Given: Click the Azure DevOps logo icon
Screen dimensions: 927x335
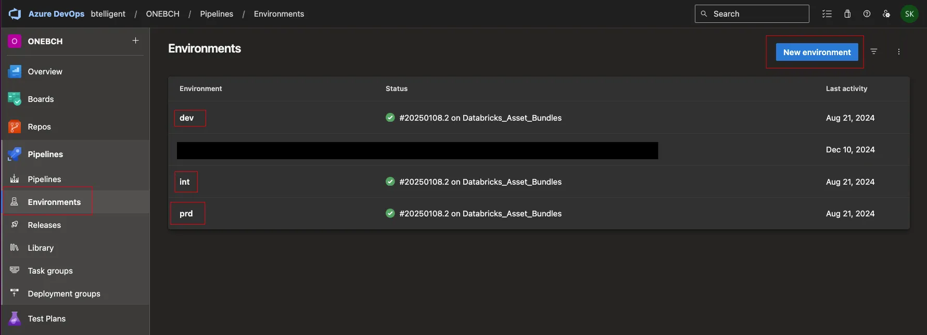Looking at the screenshot, I should (15, 14).
